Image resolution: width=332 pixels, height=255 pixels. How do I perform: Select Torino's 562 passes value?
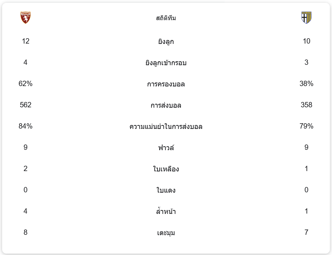26,105
